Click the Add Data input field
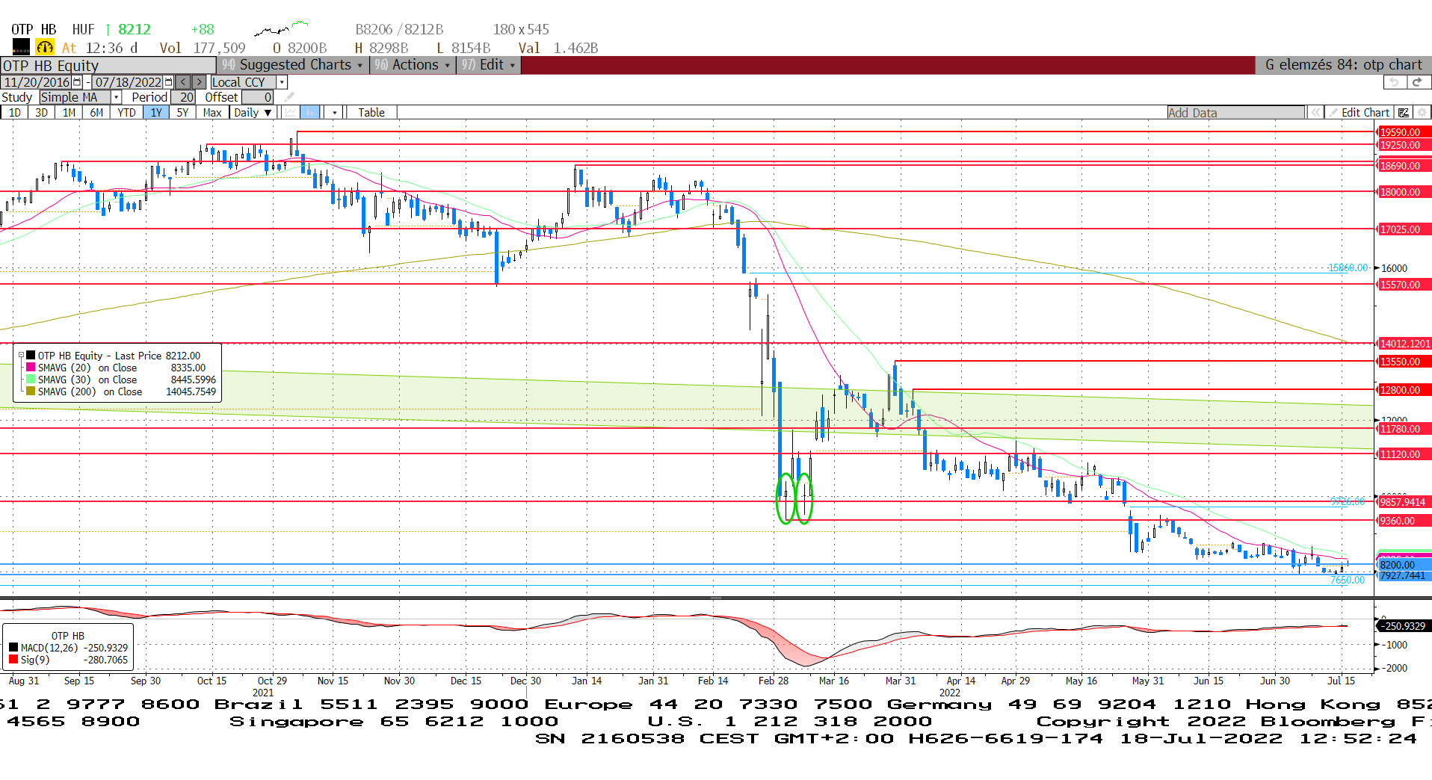 click(1236, 113)
